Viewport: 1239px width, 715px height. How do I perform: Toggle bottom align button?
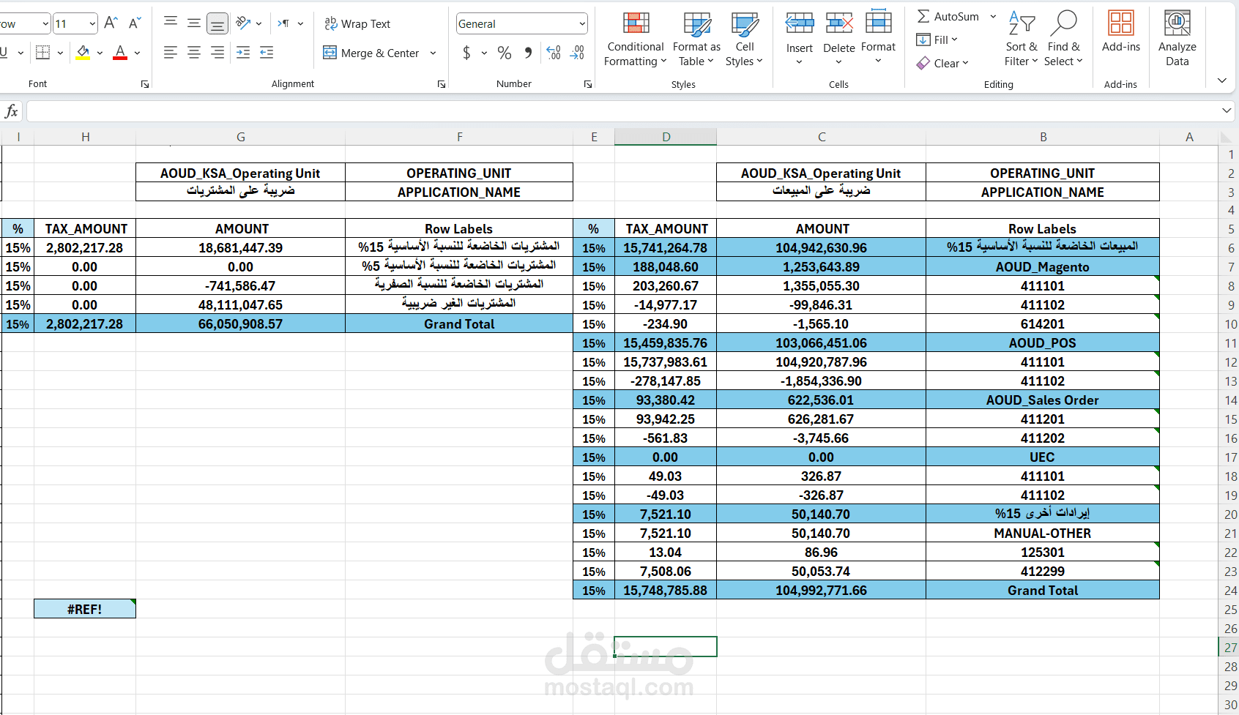click(217, 23)
